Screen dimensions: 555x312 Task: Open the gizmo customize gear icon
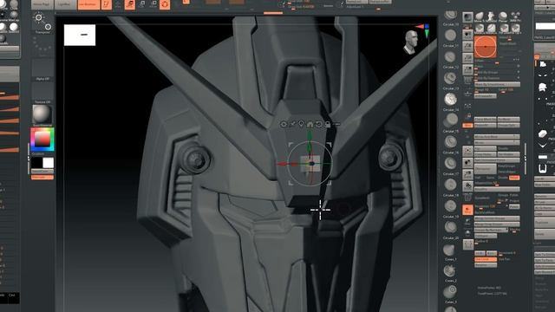(x=284, y=124)
